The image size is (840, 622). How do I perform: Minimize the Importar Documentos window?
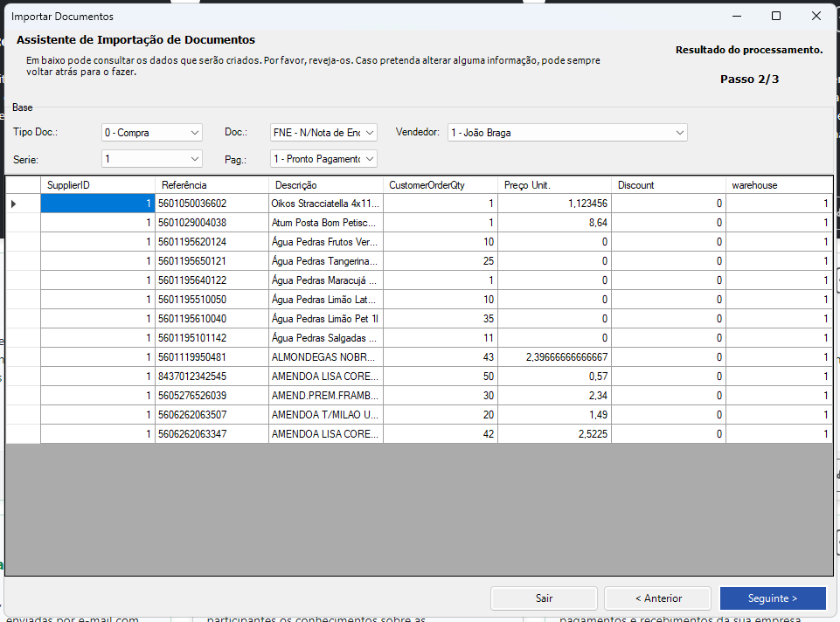[x=736, y=16]
